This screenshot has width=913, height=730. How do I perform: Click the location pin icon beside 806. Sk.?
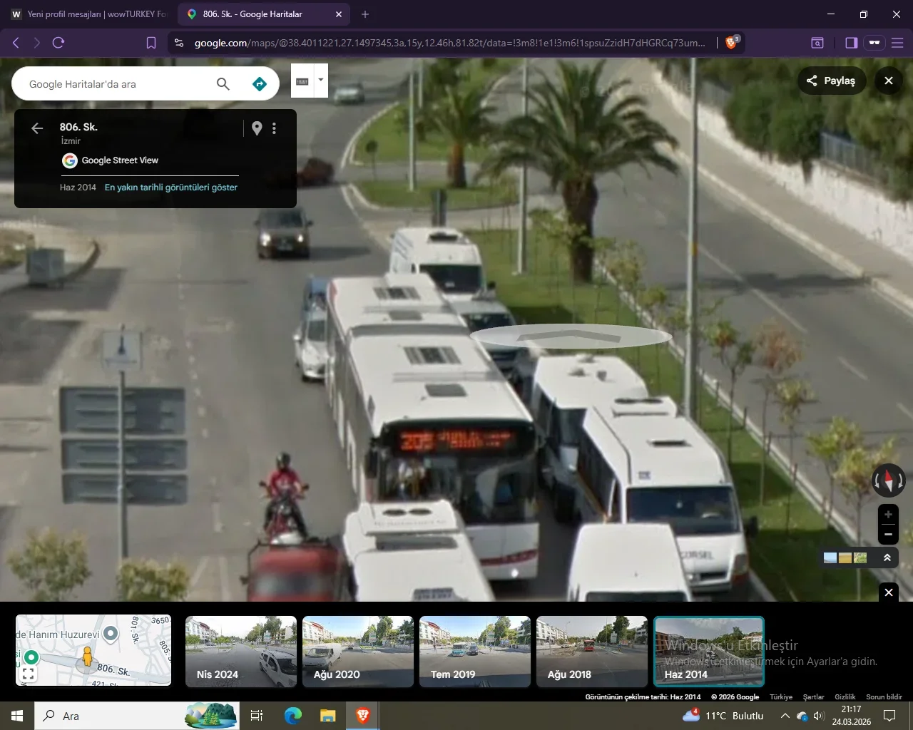[x=257, y=128]
